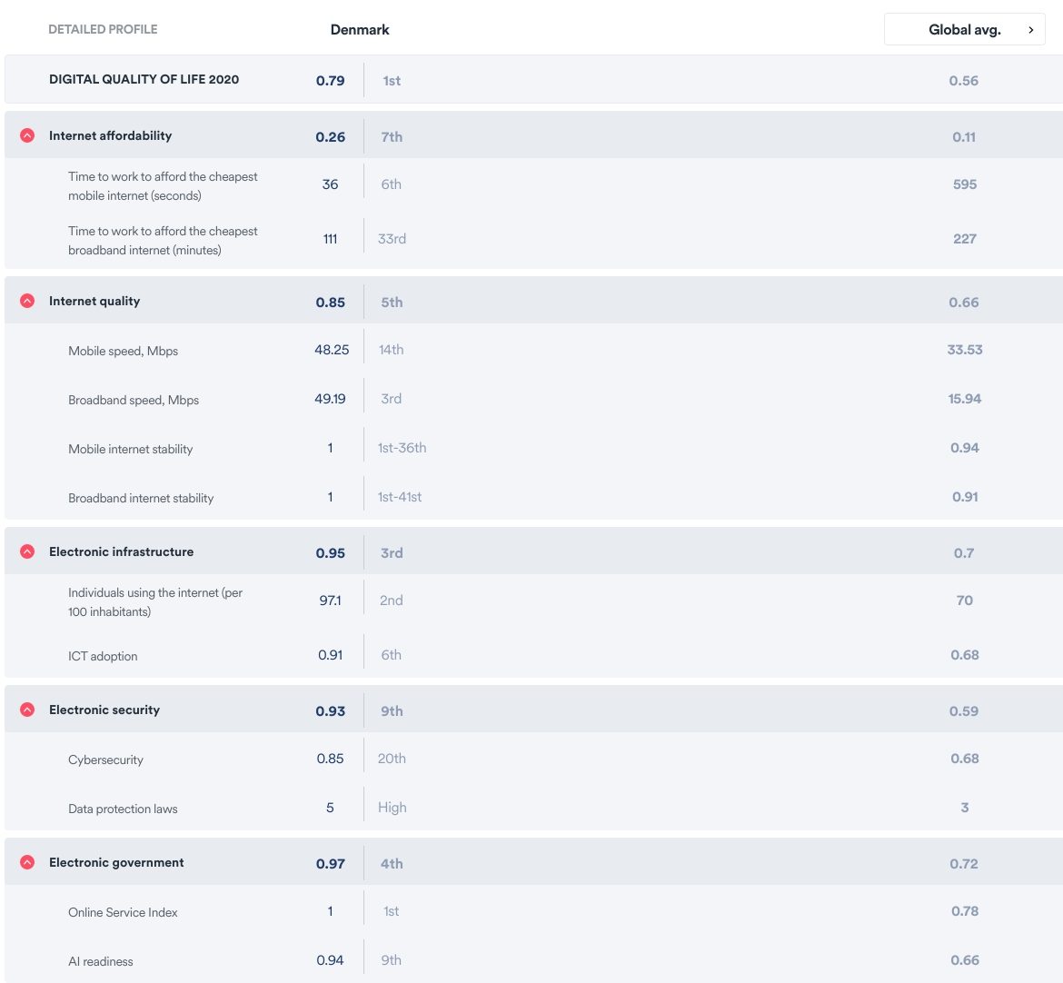Click the AI readiness indicator label
Viewport: 1063px width, 983px height.
[100, 961]
